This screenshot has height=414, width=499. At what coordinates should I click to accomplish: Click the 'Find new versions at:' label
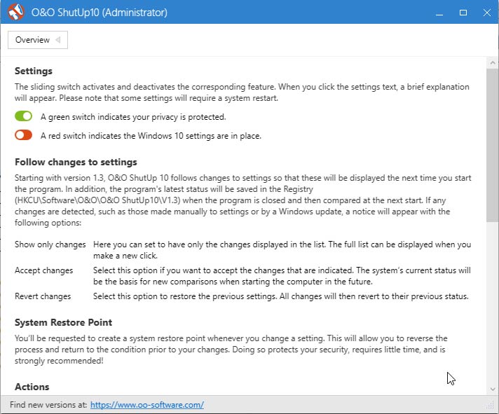click(x=48, y=405)
